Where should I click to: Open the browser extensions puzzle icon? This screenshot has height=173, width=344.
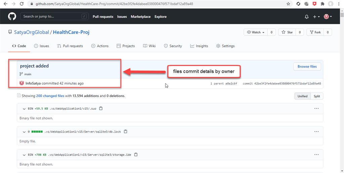322,4
